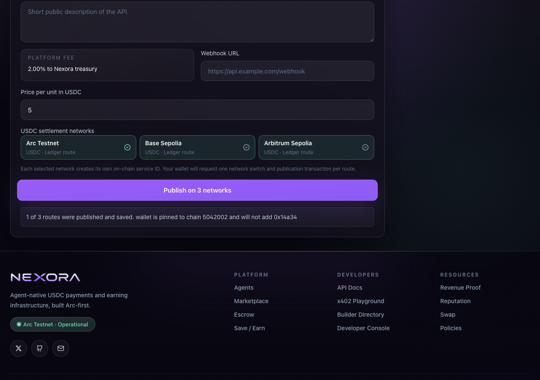
Task: Open the X (Twitter) social icon
Action: click(19, 348)
